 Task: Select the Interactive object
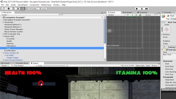pos(11,46)
